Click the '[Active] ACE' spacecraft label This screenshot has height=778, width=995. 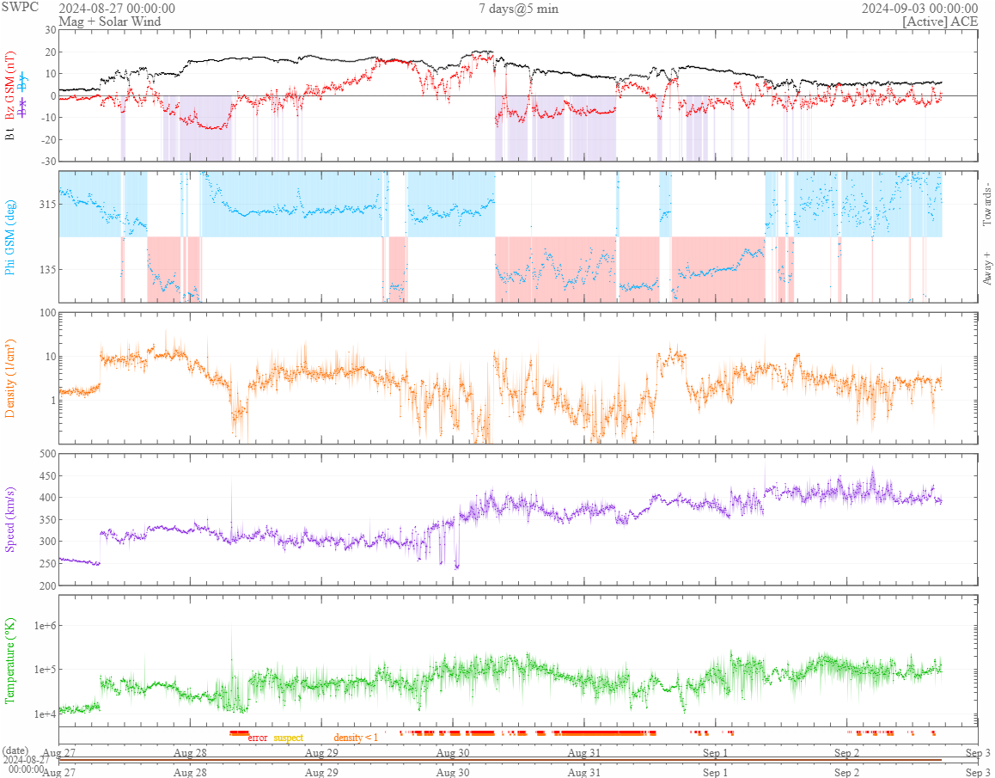pyautogui.click(x=940, y=21)
